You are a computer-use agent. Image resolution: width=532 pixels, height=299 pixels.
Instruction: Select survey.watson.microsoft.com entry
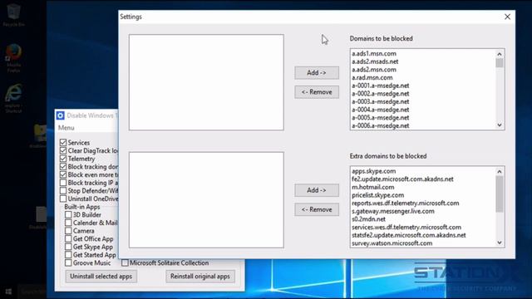tap(392, 243)
